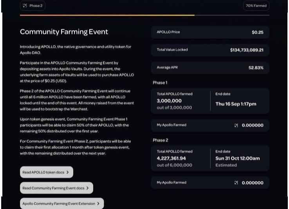Click Phase 2 Total APOLLO farmed amount
The height and width of the screenshot is (209, 289).
pos(172,159)
